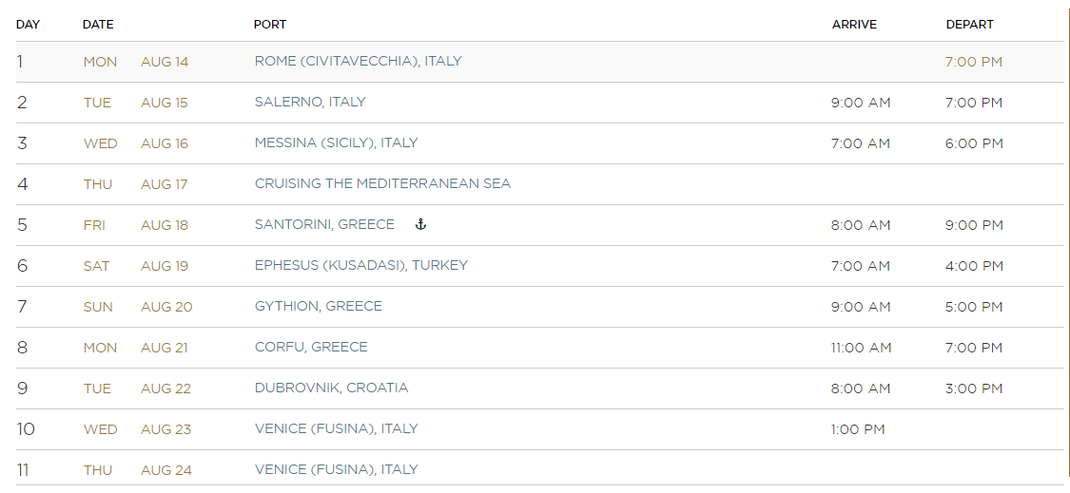The height and width of the screenshot is (493, 1070).
Task: Click the DAY column header
Action: [x=28, y=25]
